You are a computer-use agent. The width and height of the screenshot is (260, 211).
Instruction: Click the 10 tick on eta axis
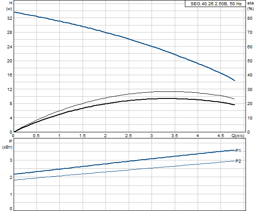tap(250, 118)
